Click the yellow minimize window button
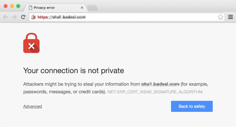Screen dimensions: 236x127 point(12,6)
